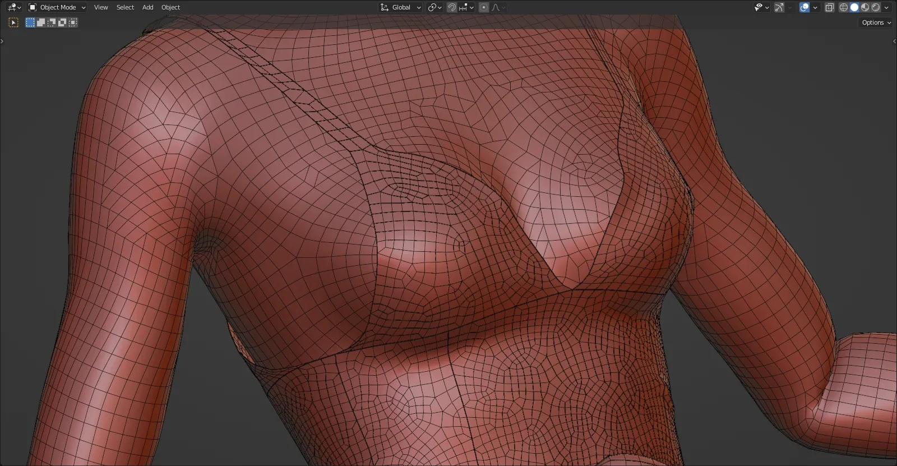Expand the right sidebar with the arrow
897x466 pixels.
tap(895, 41)
